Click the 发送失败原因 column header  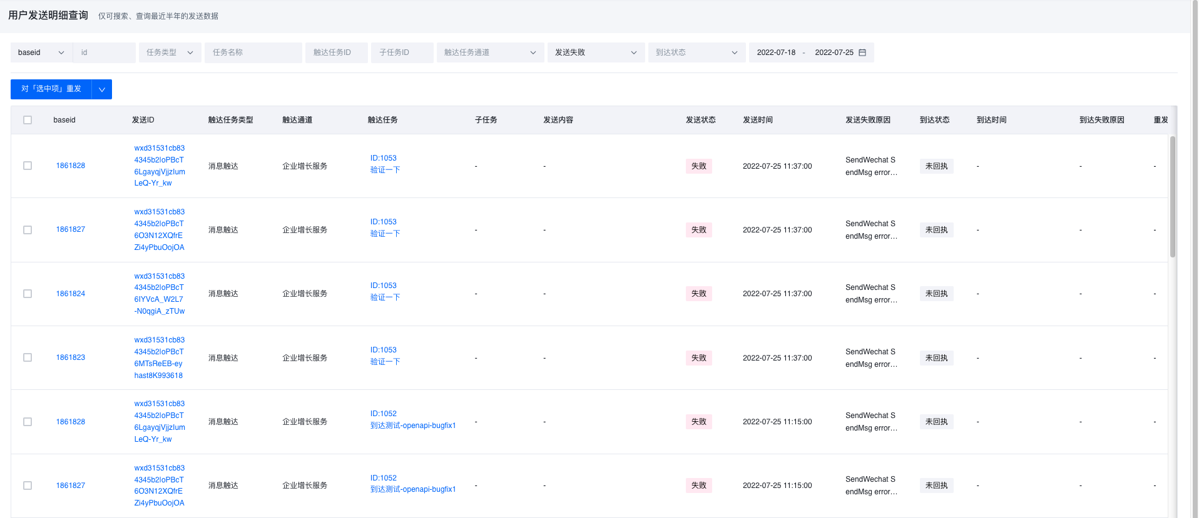pyautogui.click(x=868, y=120)
